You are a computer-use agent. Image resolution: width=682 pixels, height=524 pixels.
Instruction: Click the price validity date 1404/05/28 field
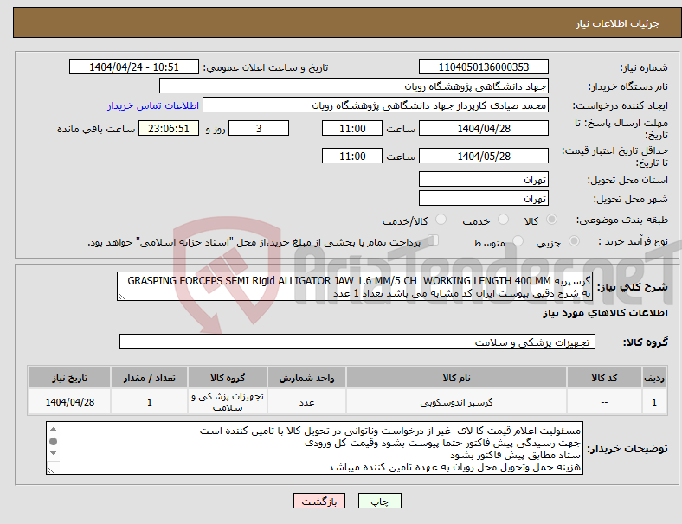484,156
